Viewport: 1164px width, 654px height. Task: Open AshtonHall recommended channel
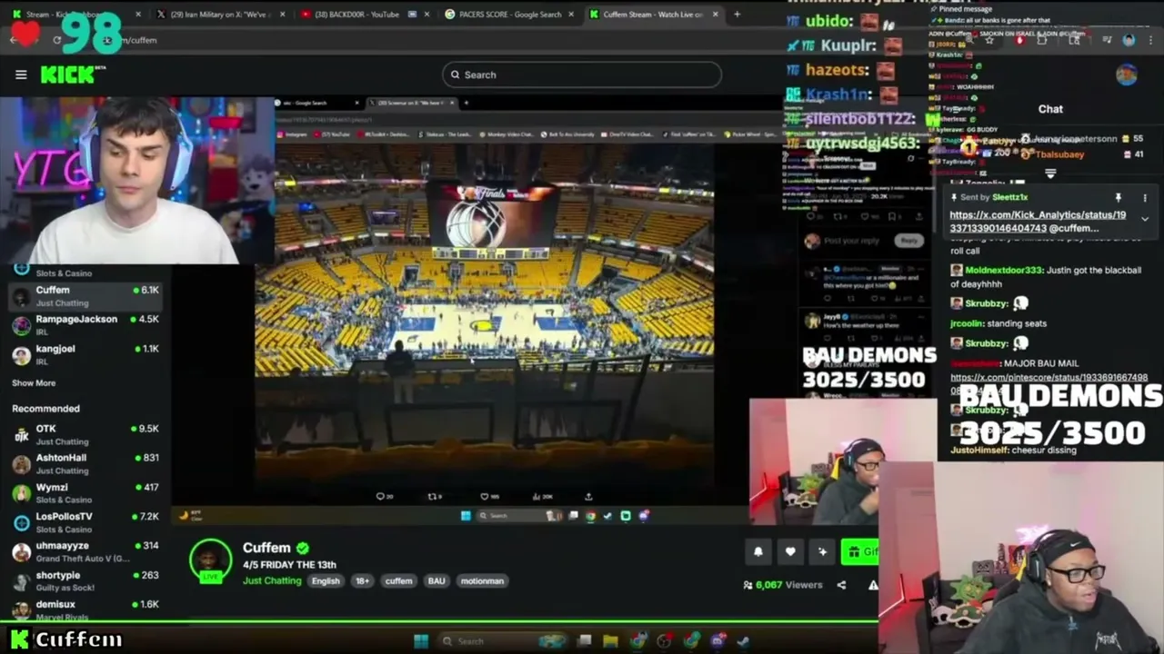pos(85,463)
